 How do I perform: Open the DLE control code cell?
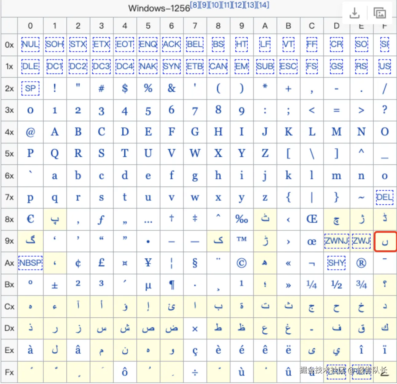tap(30, 66)
